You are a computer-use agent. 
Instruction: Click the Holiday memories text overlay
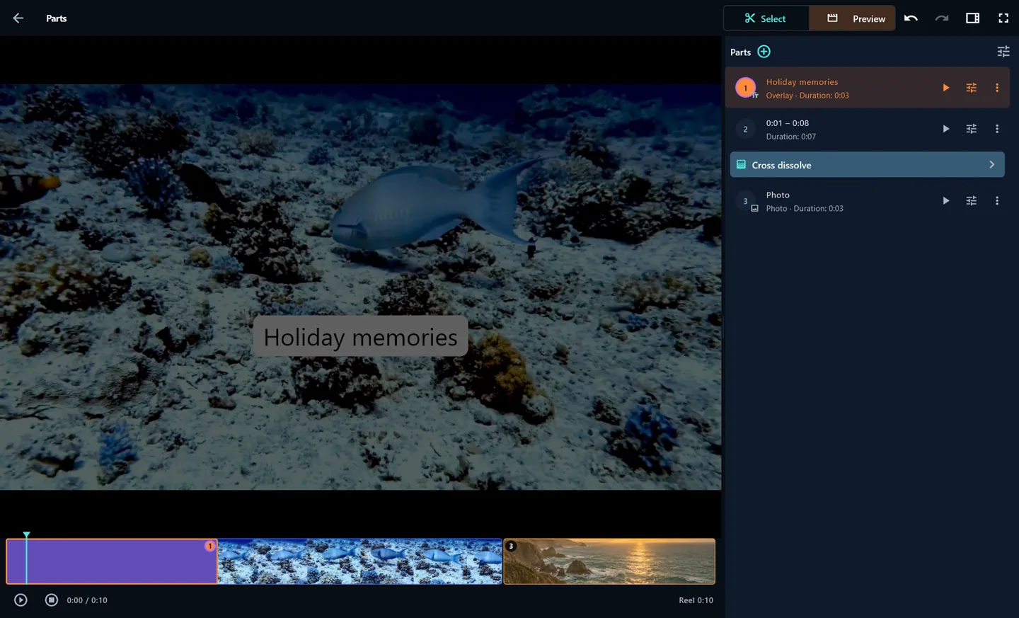(x=360, y=336)
